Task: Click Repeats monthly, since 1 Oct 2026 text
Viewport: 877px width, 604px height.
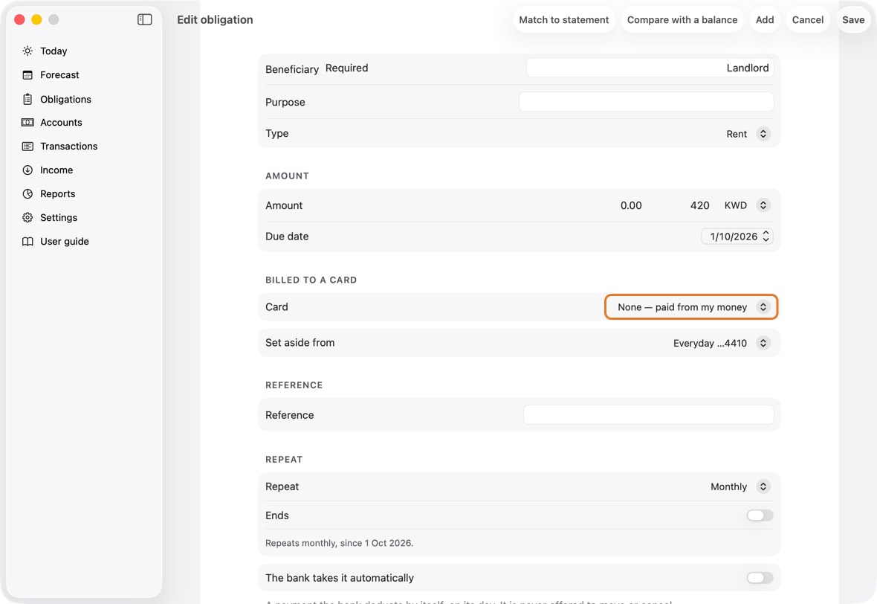Action: tap(339, 543)
